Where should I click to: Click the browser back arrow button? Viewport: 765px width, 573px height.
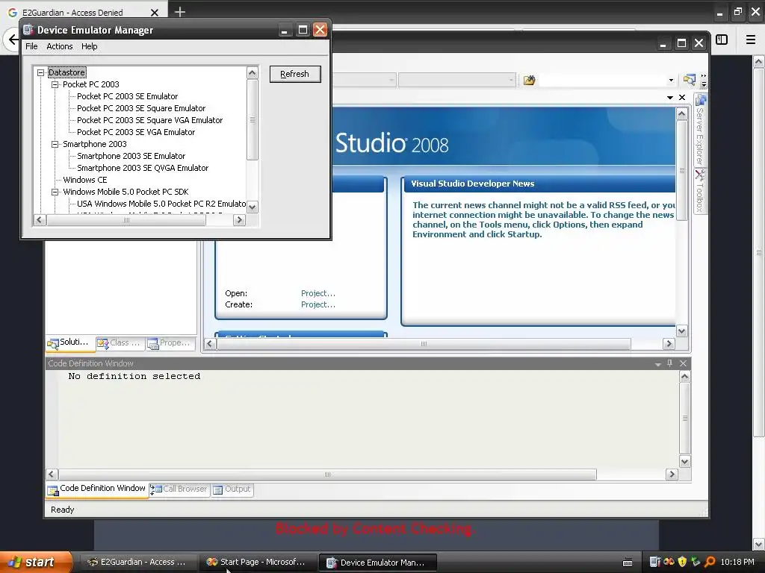(12, 40)
